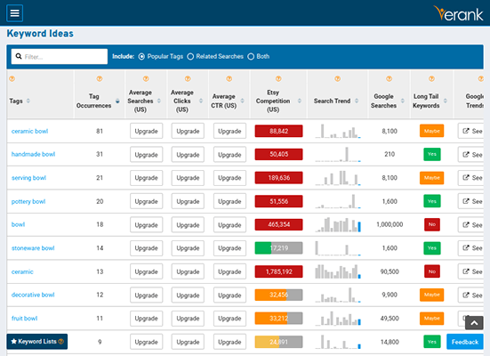
Task: Click the search trend chart for ceramic
Action: point(338,271)
